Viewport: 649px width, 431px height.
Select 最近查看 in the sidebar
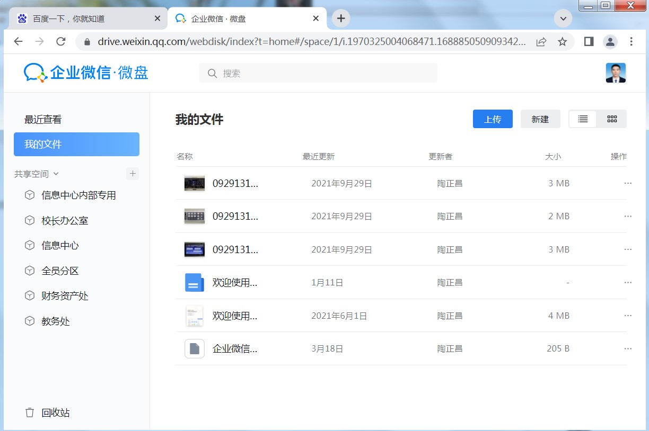[43, 120]
